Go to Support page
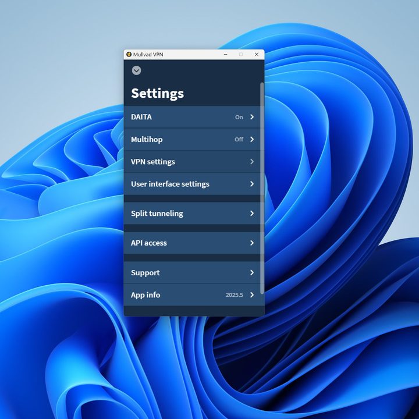The height and width of the screenshot is (419, 419). point(192,272)
